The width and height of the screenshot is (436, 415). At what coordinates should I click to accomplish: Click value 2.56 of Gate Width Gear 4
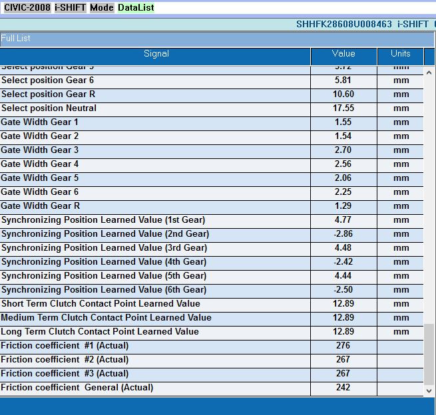[343, 164]
